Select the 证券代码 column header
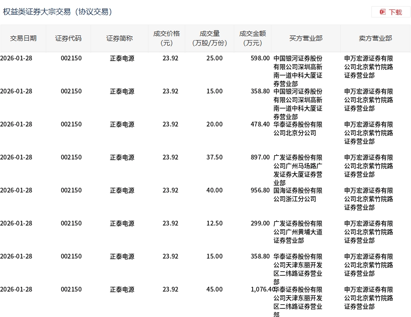 coord(68,38)
